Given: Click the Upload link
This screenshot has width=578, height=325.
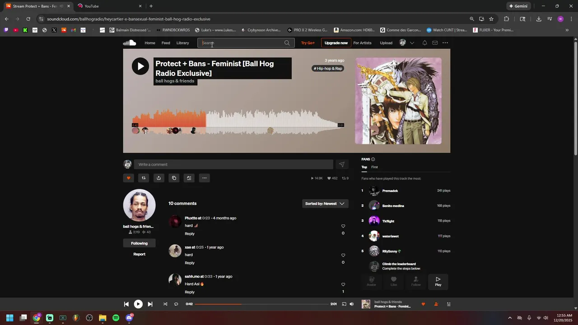Looking at the screenshot, I should pos(386,43).
